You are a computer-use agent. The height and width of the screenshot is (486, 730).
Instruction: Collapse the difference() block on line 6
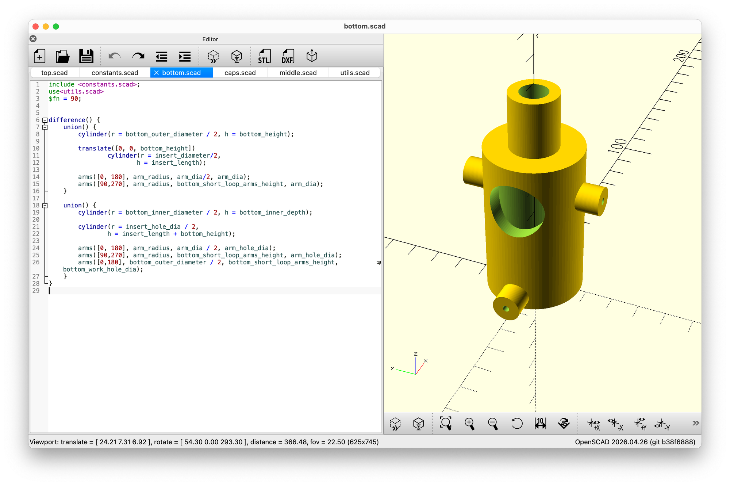[x=45, y=120]
